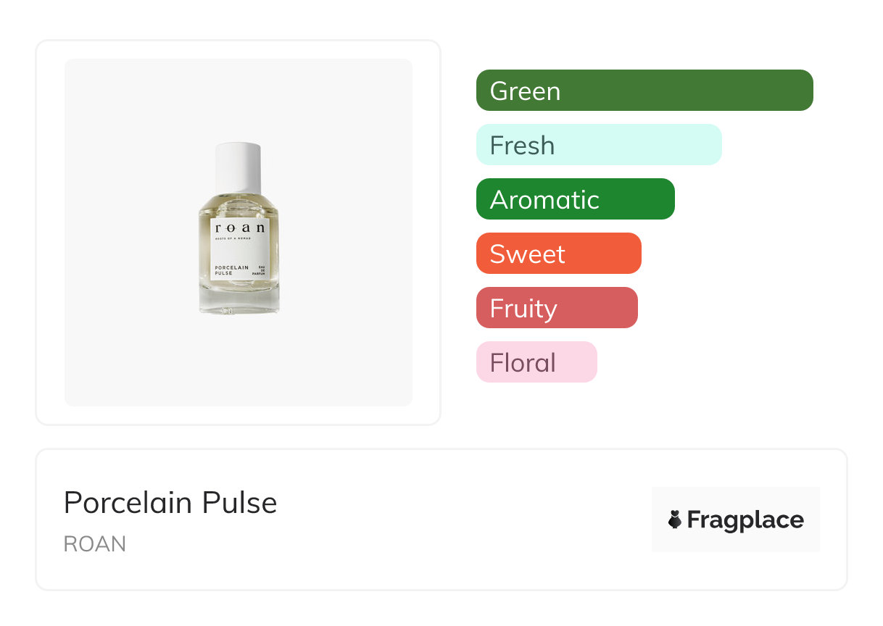Click the Fragplace wordmark text

pyautogui.click(x=745, y=520)
